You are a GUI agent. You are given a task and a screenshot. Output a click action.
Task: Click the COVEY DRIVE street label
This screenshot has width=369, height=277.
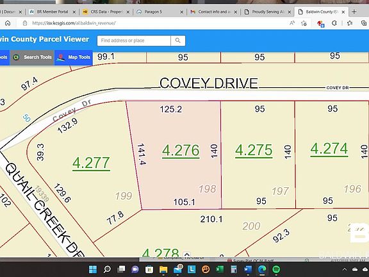209,83
